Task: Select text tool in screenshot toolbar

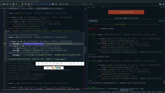Action: coord(61,64)
